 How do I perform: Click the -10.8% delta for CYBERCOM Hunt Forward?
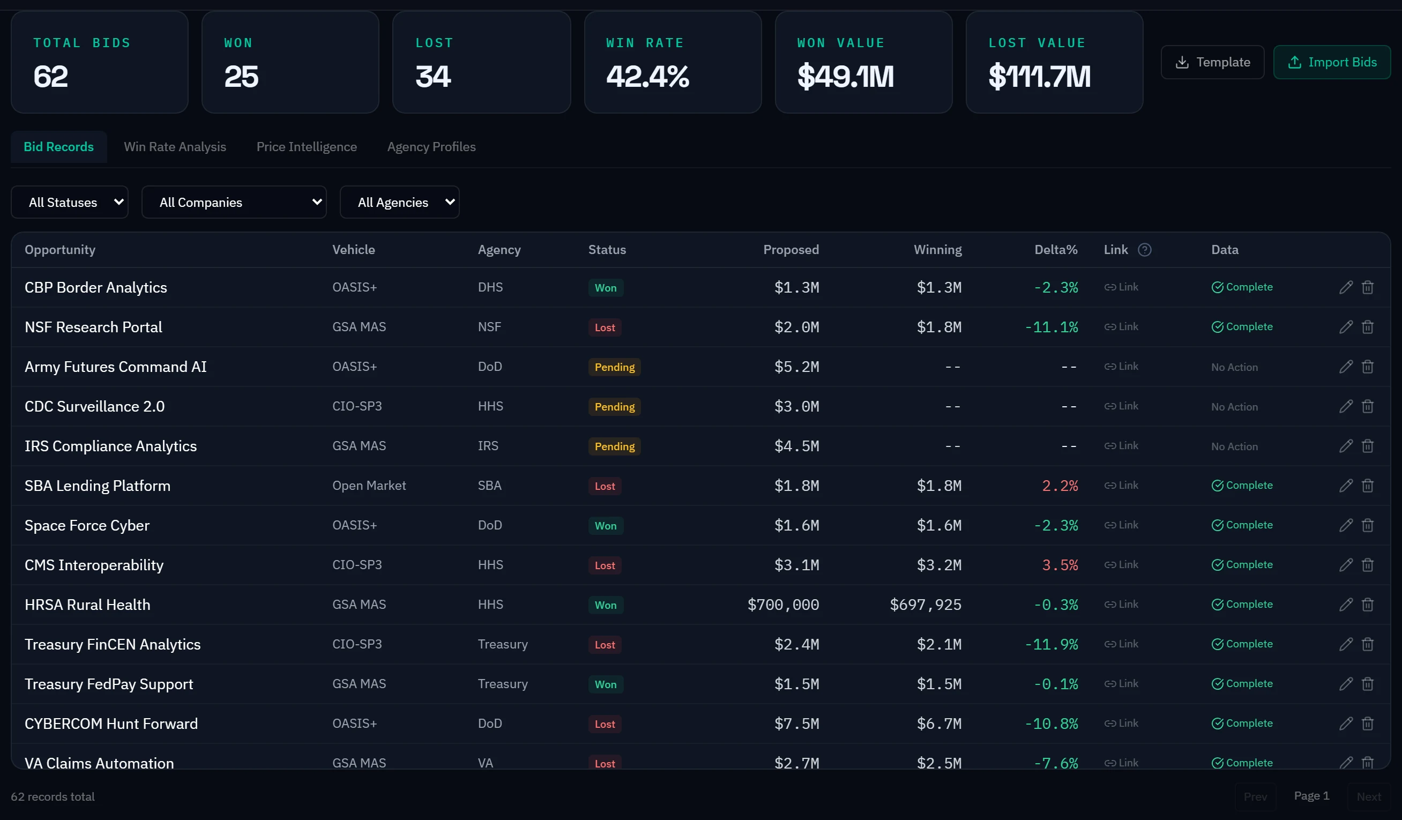coord(1051,724)
